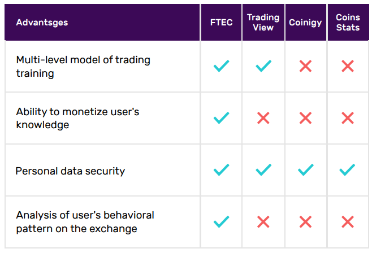Viewport: 372px width, 253px height.
Task: Click Coinigy cross for Multi-level model row
Action: click(x=305, y=66)
